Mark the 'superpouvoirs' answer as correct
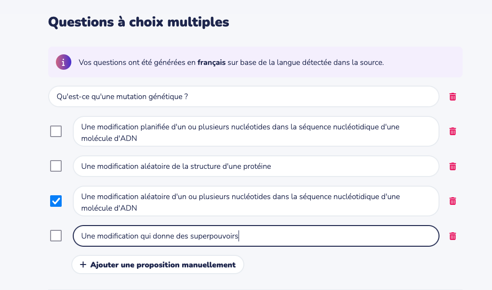The width and height of the screenshot is (492, 290). pyautogui.click(x=56, y=236)
